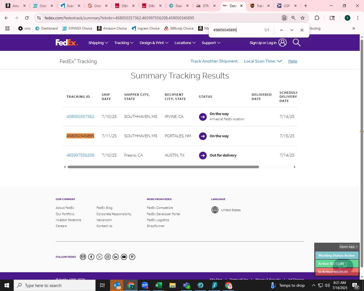Viewport: 364px width, 291px height.
Task: Click the Contact Us footer link
Action: pos(104,226)
